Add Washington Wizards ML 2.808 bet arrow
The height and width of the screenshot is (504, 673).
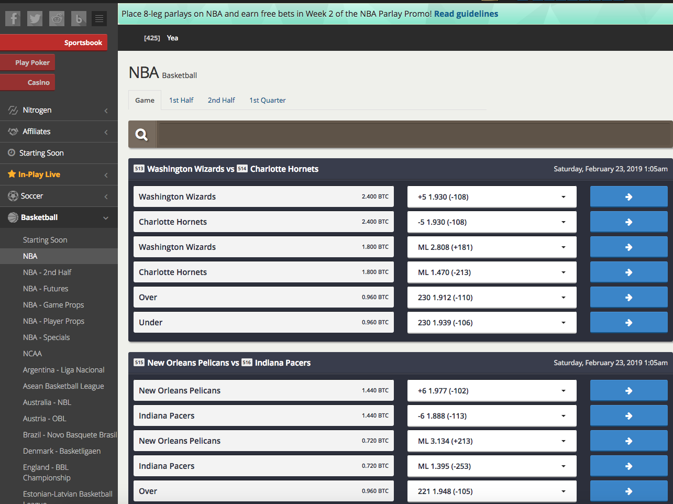[x=629, y=247]
